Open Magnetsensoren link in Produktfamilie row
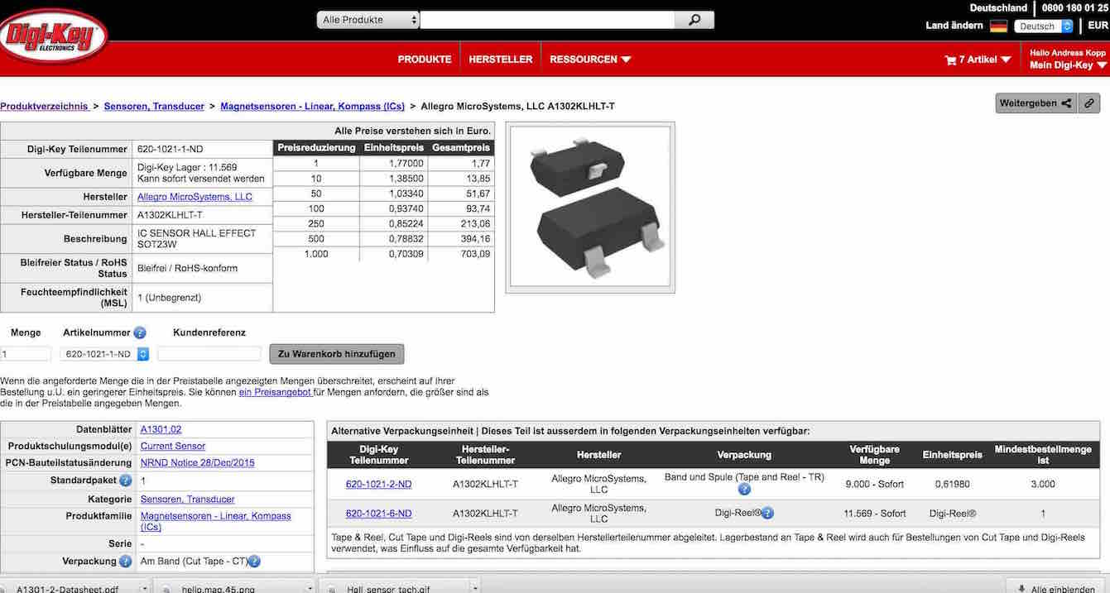 pos(215,521)
